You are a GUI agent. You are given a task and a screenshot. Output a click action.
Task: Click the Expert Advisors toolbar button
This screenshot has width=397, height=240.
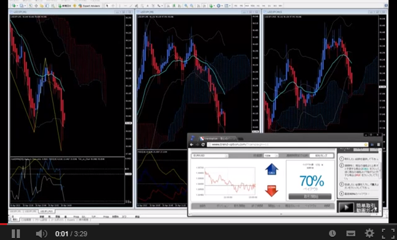click(89, 6)
